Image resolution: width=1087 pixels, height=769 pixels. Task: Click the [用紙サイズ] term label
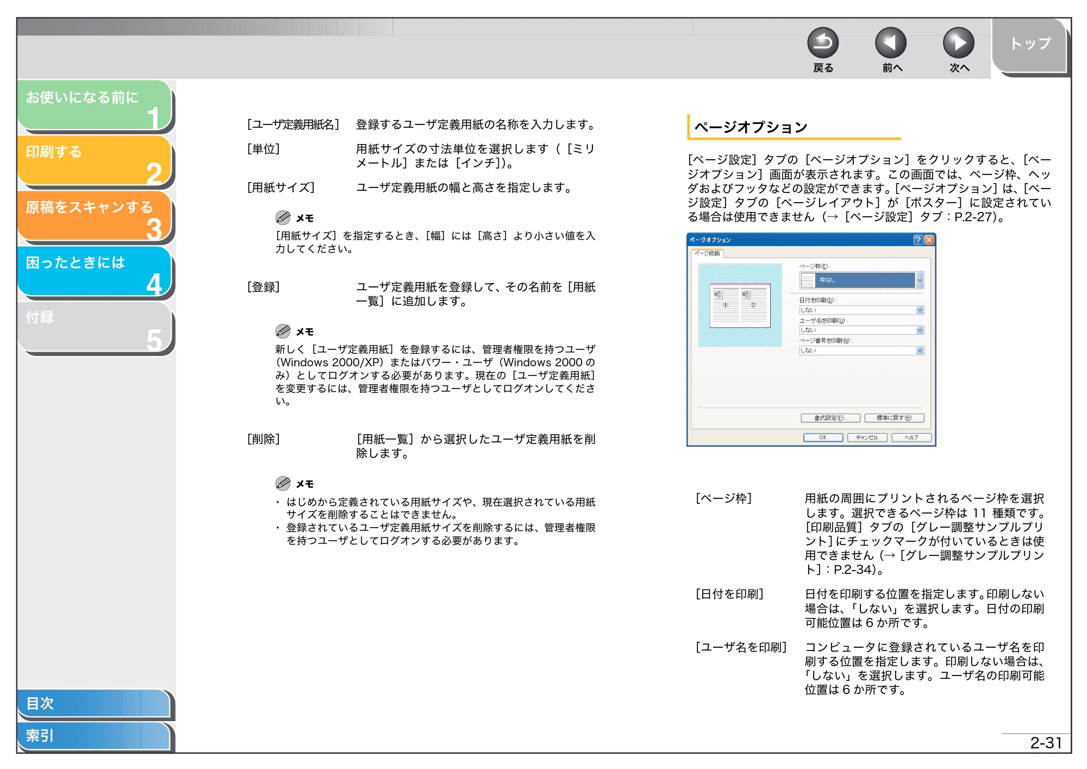click(x=280, y=187)
